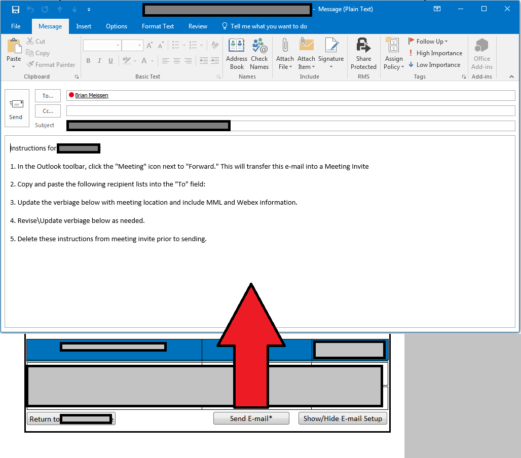
Task: Open the Review ribbon tab
Action: (198, 26)
